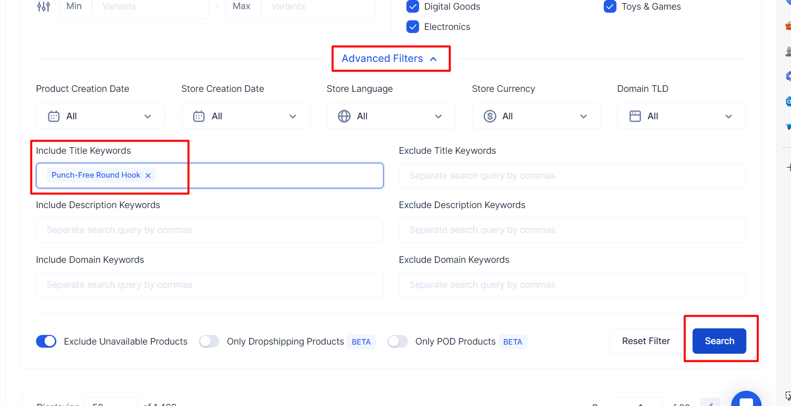
Task: Uncheck the Electronics checkbox
Action: click(x=413, y=27)
